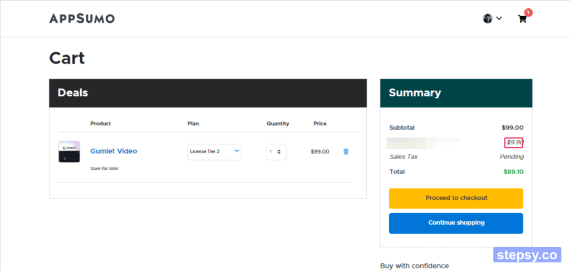Click the $99.00 price in Deals row
Screen dimensions: 570x271
tap(320, 151)
